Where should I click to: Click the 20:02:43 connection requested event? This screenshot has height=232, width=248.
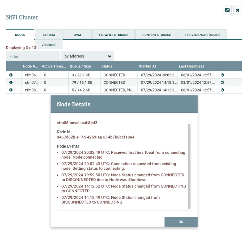click(119, 166)
